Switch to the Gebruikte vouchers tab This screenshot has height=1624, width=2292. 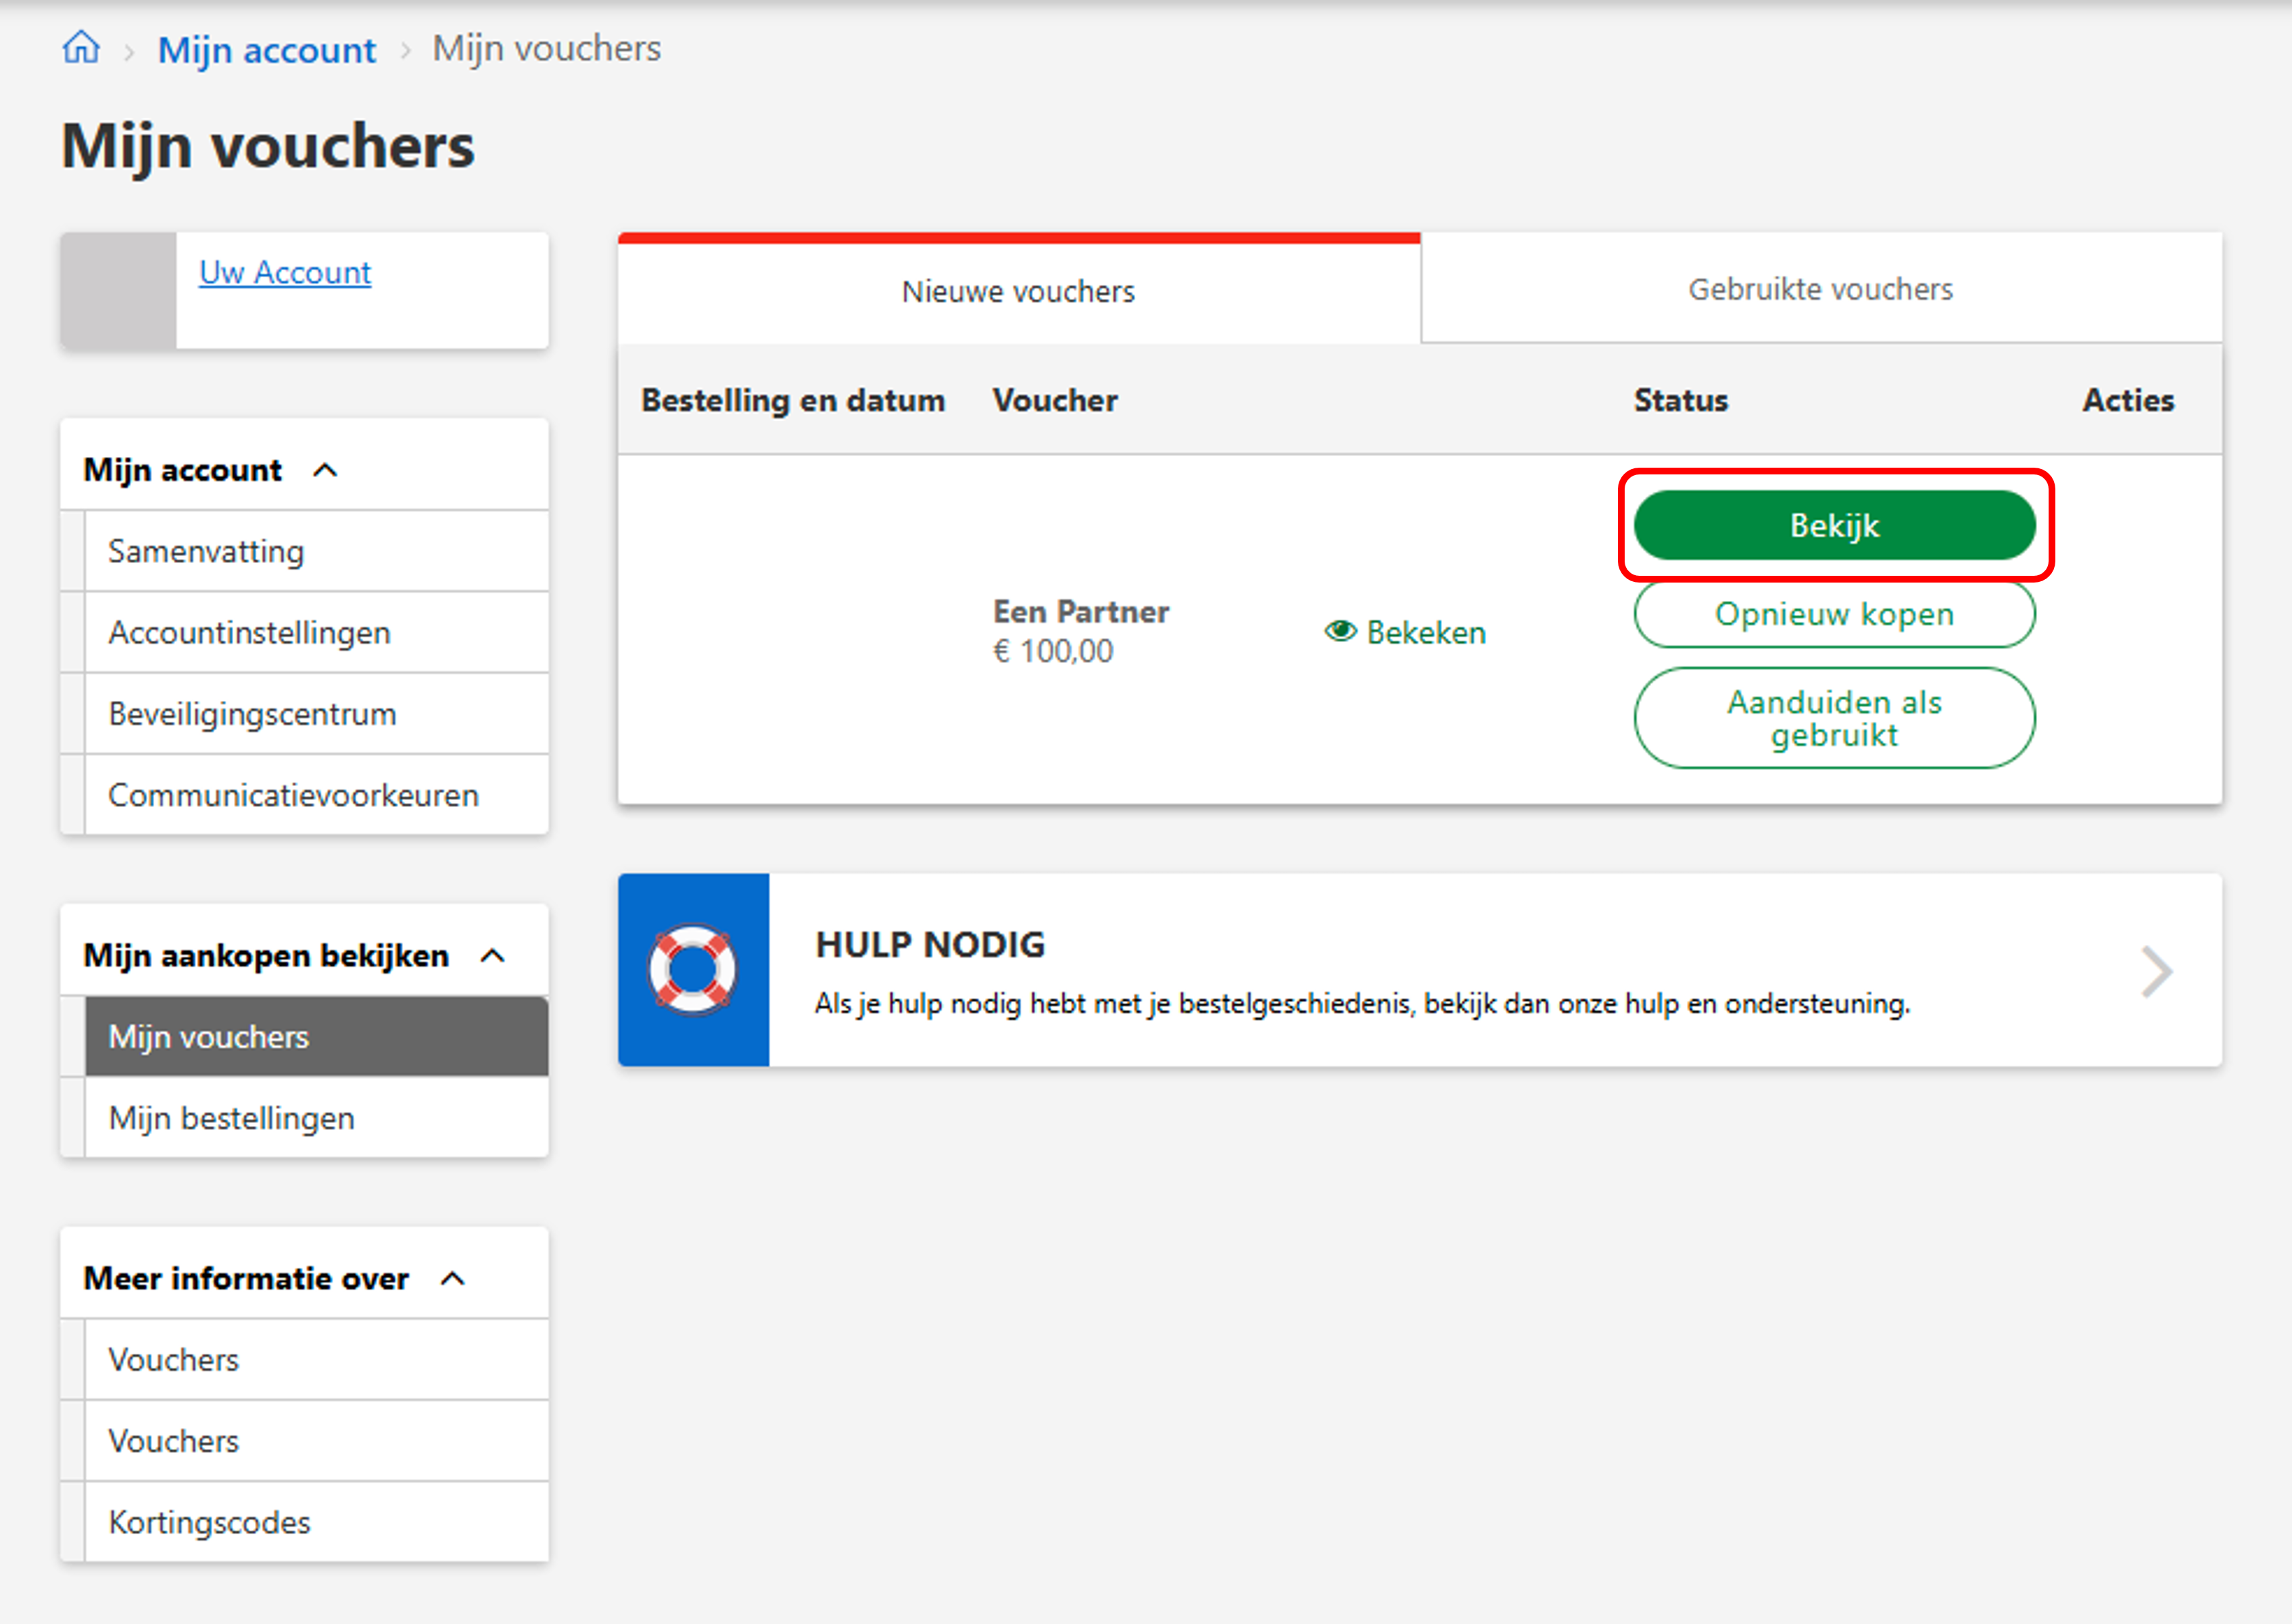[x=1821, y=289]
